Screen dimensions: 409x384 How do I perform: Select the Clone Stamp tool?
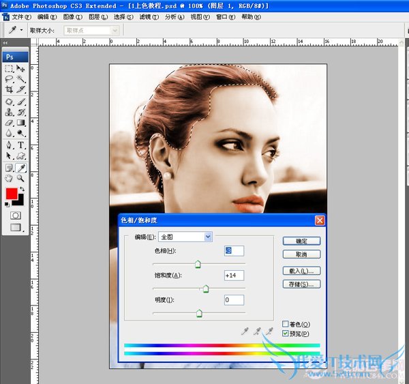click(9, 112)
